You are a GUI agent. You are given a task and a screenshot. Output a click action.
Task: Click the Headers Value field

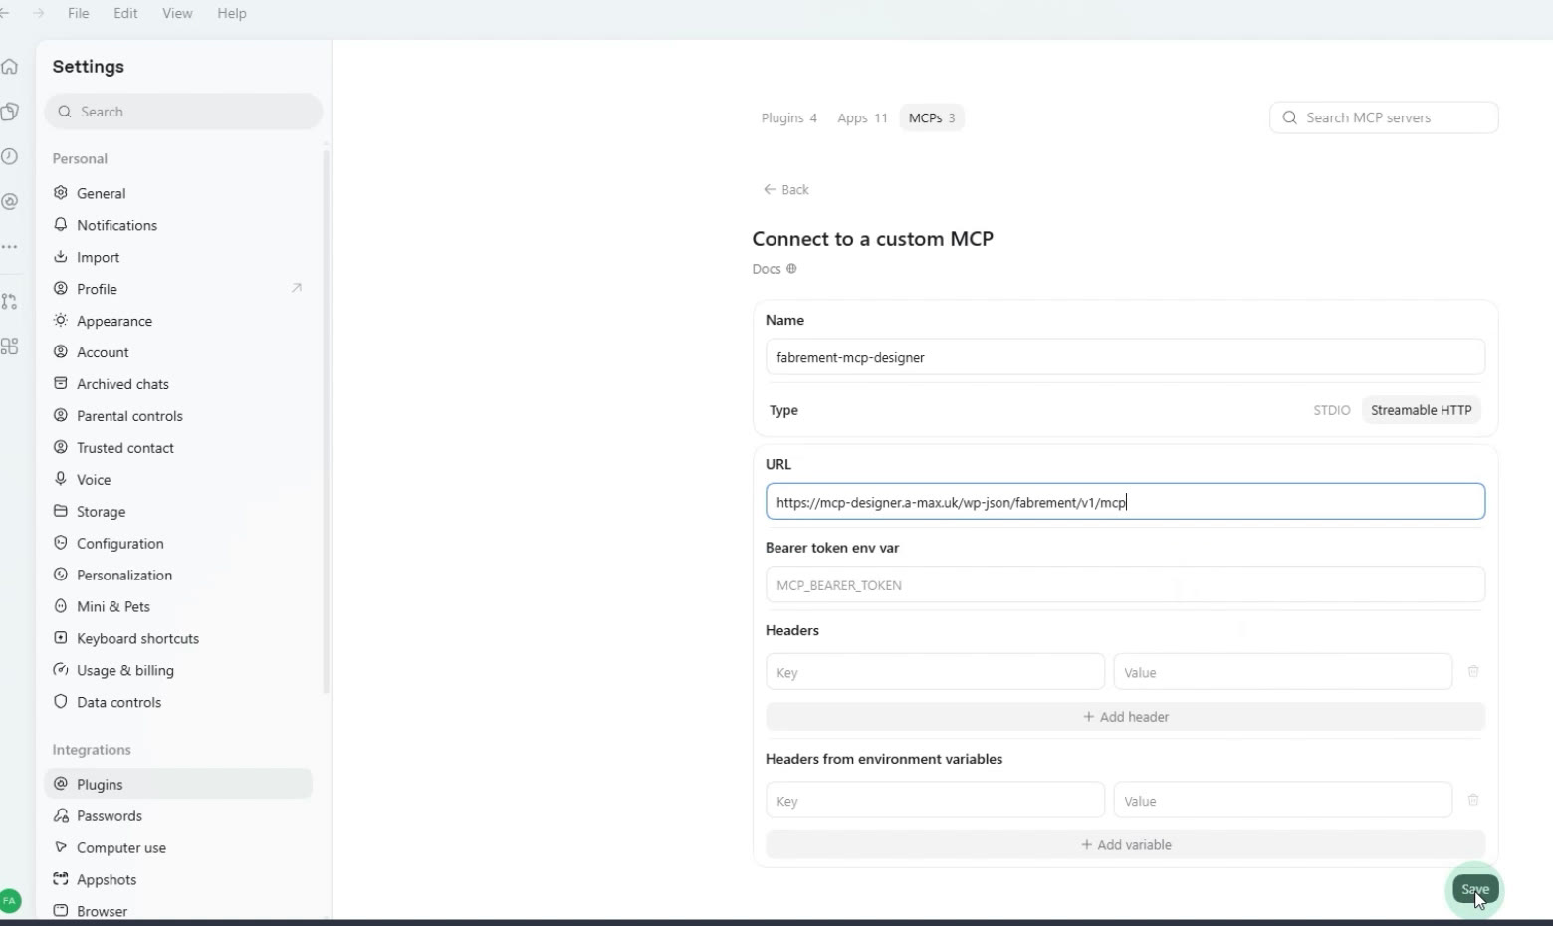click(1282, 672)
